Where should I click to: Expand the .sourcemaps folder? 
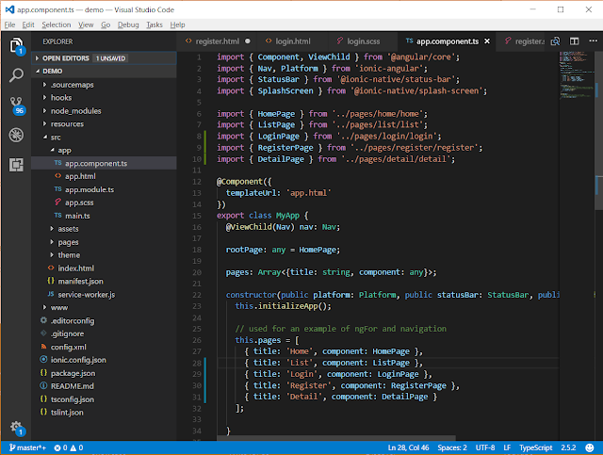point(44,85)
